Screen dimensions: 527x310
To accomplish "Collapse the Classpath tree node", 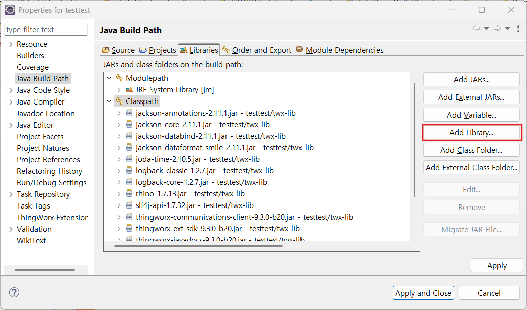I will pyautogui.click(x=109, y=101).
